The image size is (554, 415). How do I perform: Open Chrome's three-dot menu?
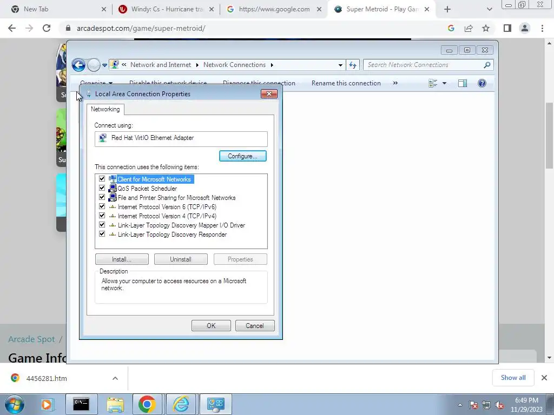point(542,28)
